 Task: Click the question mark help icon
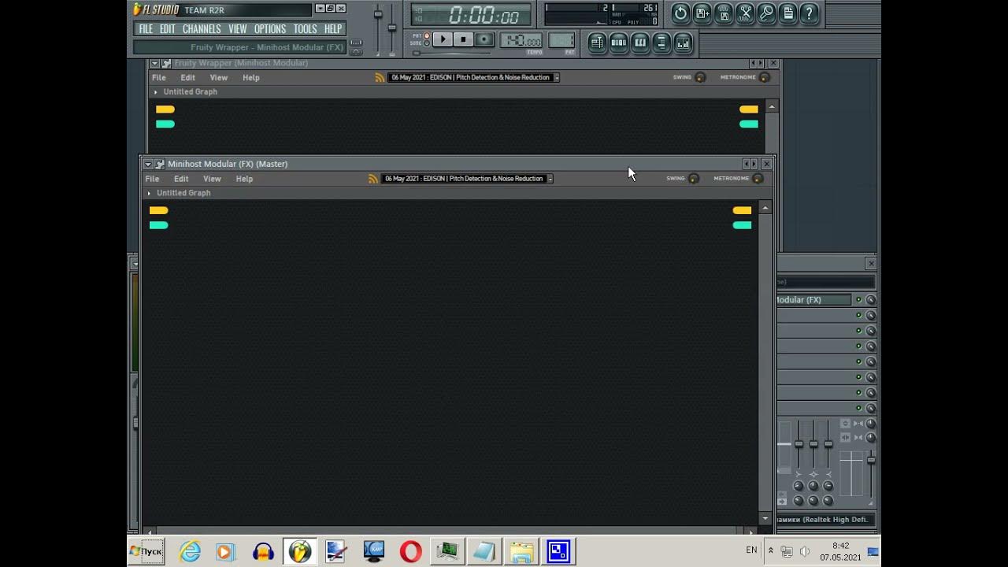click(x=809, y=13)
